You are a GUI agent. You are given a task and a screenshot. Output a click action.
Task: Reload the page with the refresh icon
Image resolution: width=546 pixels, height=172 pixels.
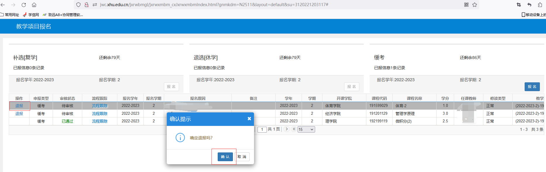pyautogui.click(x=24, y=5)
